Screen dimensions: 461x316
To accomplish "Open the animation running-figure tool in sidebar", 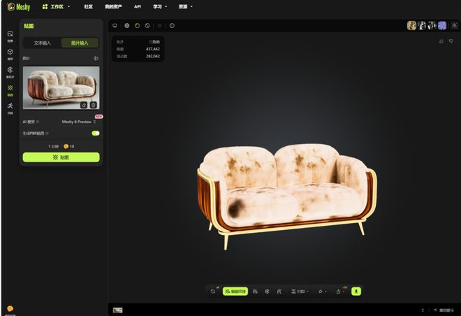I will pyautogui.click(x=10, y=108).
